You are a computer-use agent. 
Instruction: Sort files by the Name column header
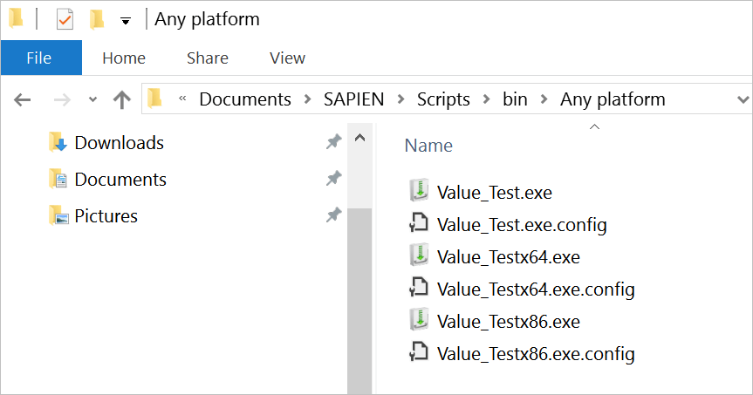[428, 146]
